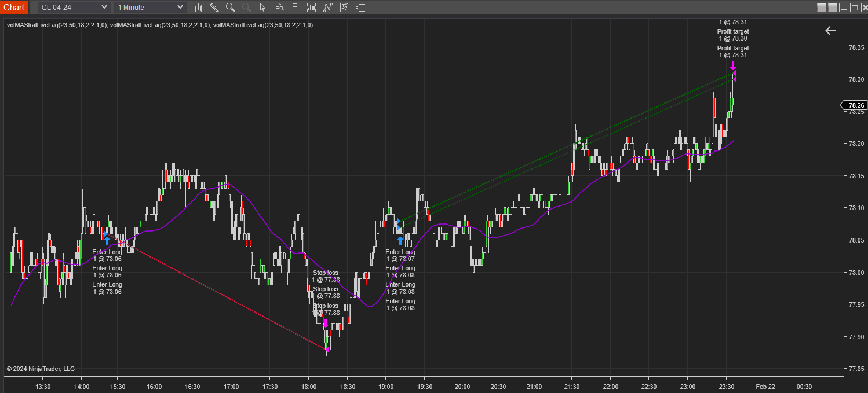The height and width of the screenshot is (393, 868).
Task: Expand Chart Trader with the left arrow
Action: click(830, 31)
